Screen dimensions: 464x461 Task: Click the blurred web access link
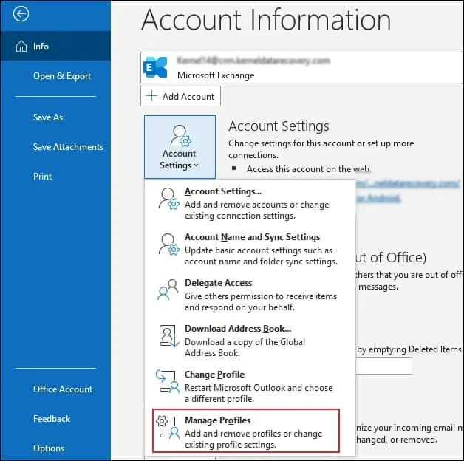408,184
